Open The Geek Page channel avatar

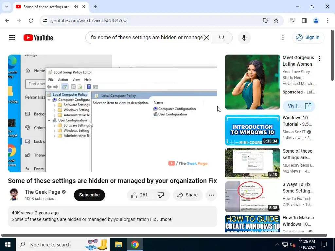[x=14, y=195]
